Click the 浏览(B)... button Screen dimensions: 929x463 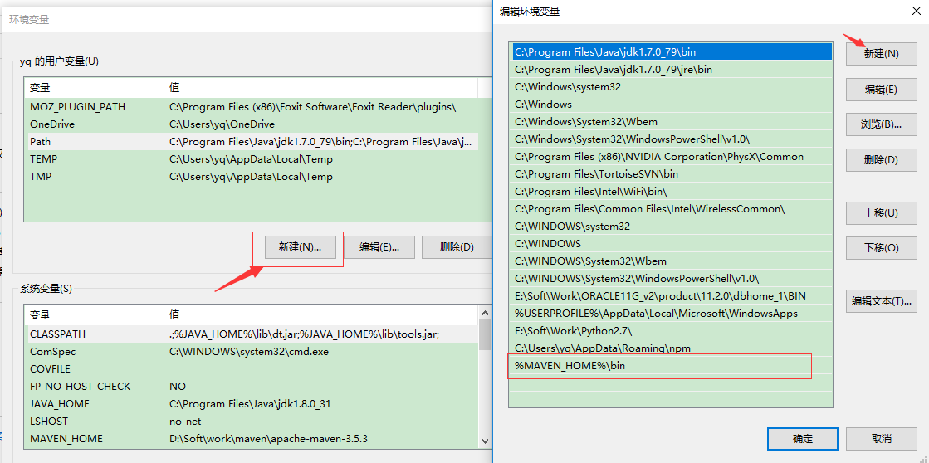tap(881, 124)
